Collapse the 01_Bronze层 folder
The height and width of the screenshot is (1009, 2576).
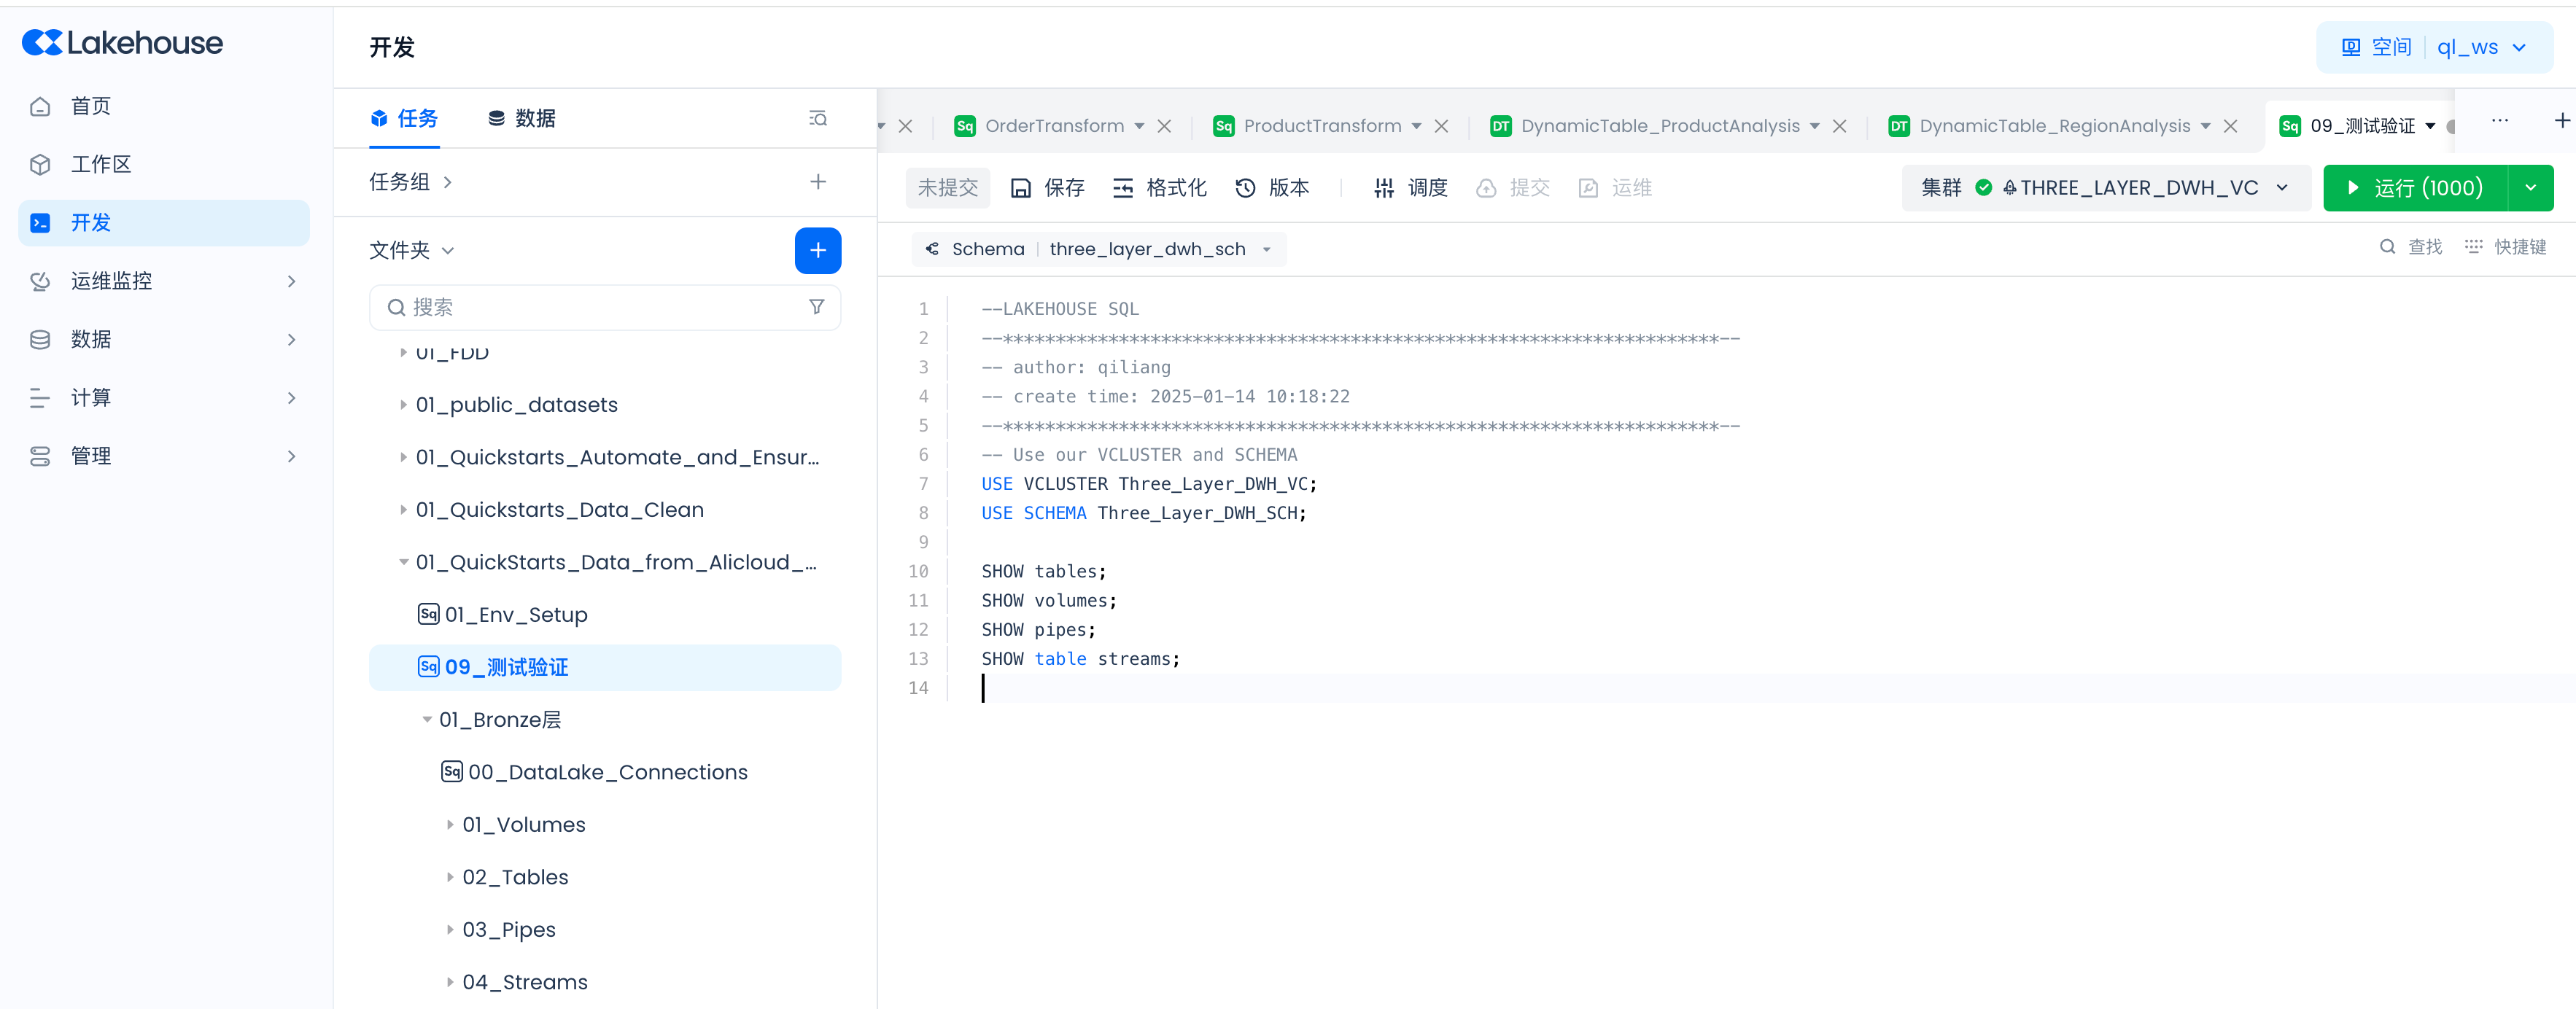pos(427,720)
